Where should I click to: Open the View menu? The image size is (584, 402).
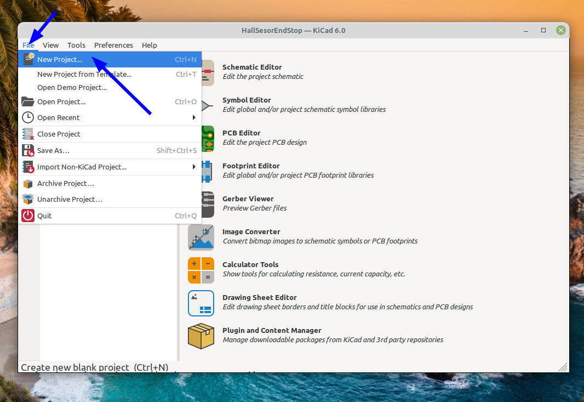(50, 45)
